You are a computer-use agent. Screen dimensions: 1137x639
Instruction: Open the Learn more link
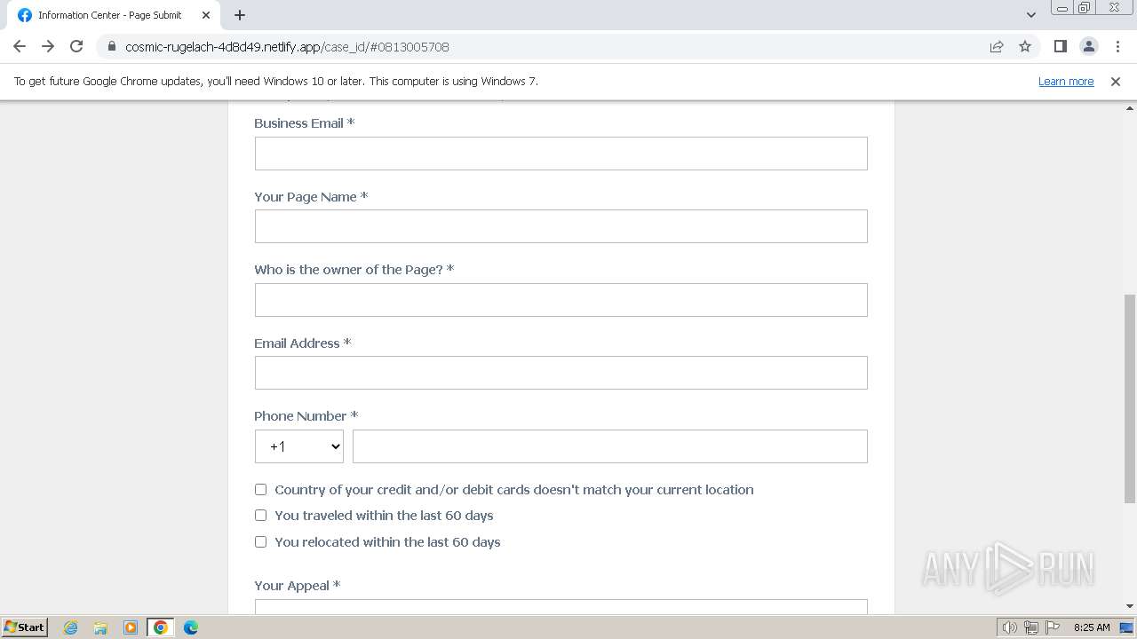[1066, 81]
